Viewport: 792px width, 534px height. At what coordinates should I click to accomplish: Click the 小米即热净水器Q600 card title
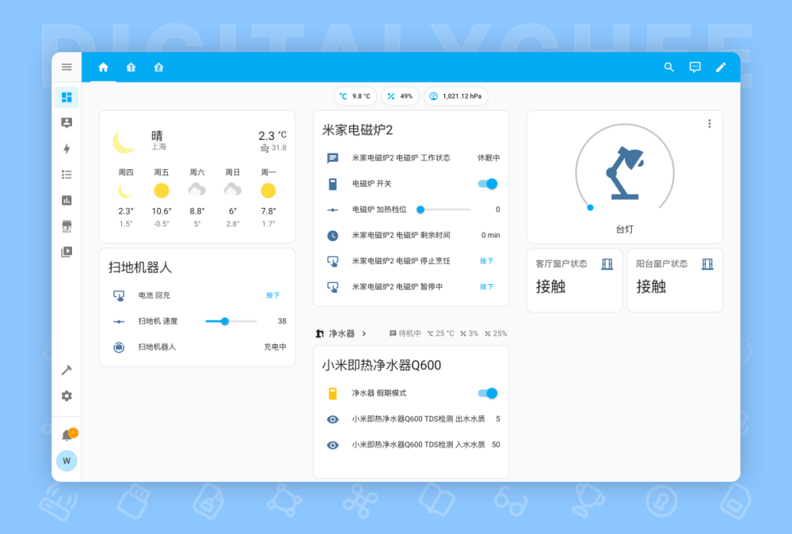click(382, 365)
